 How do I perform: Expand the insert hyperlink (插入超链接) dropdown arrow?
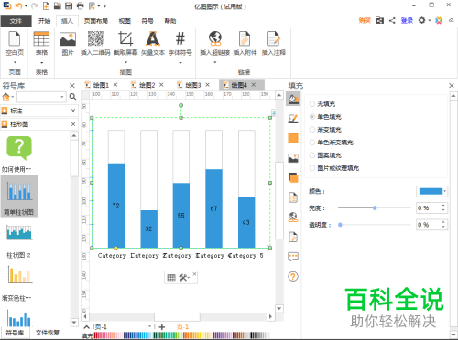[x=215, y=62]
